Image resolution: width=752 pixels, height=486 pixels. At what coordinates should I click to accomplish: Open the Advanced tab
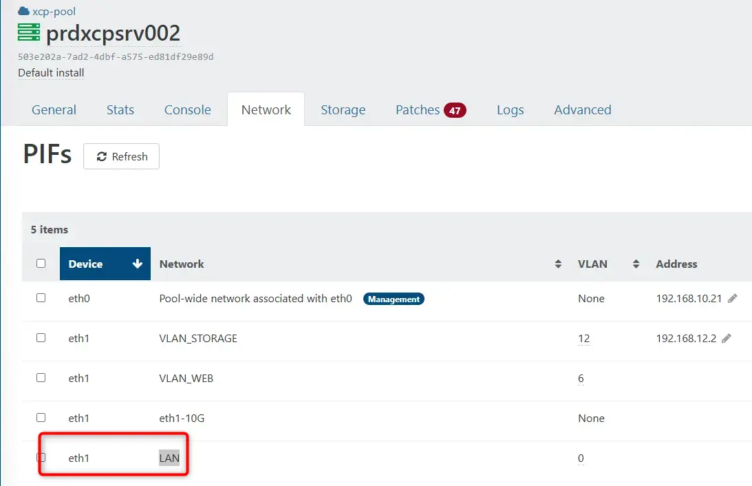tap(583, 110)
